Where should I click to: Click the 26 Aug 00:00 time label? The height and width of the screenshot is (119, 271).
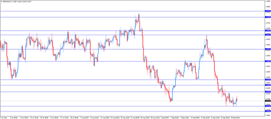[x=145, y=118]
